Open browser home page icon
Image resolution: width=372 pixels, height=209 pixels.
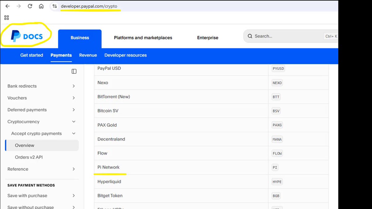(x=41, y=6)
